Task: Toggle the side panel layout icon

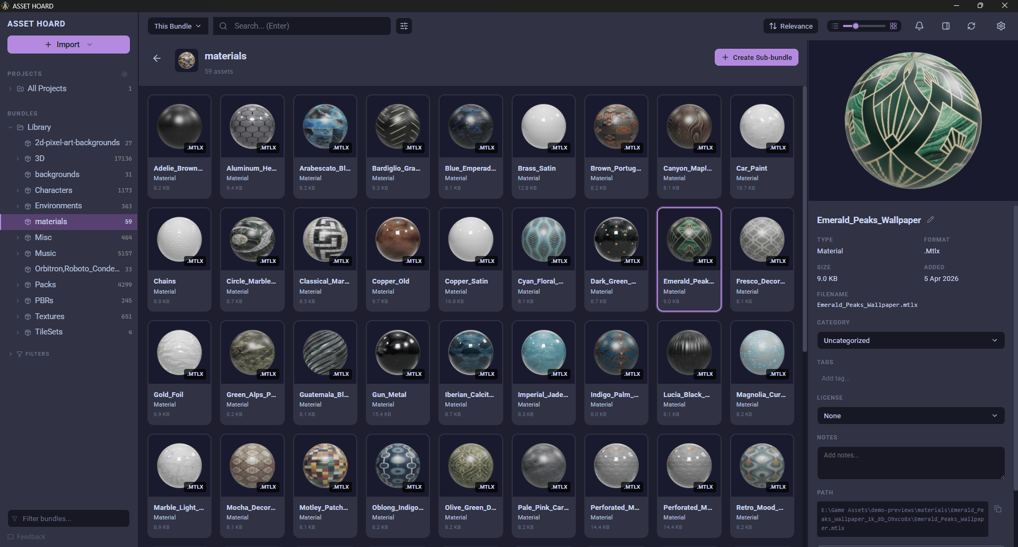Action: (x=946, y=26)
